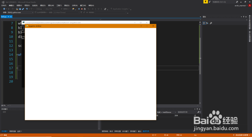The image size is (252, 137).
Task: Switch to the 监视 1 tab
Action: coord(19,131)
